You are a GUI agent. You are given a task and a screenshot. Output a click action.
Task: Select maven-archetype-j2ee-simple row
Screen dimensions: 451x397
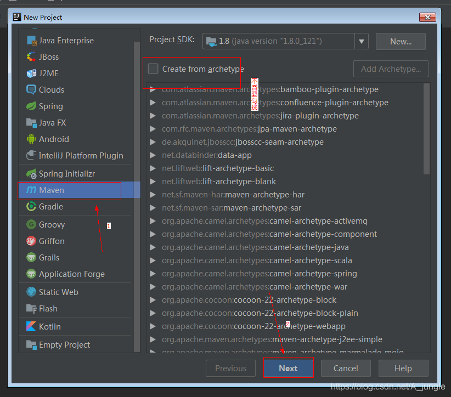pos(285,339)
